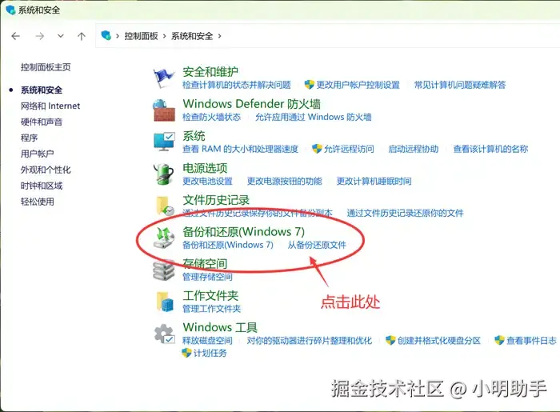The height and width of the screenshot is (412, 560).
Task: Click the Forward arrow in navigation bar
Action: click(40, 36)
